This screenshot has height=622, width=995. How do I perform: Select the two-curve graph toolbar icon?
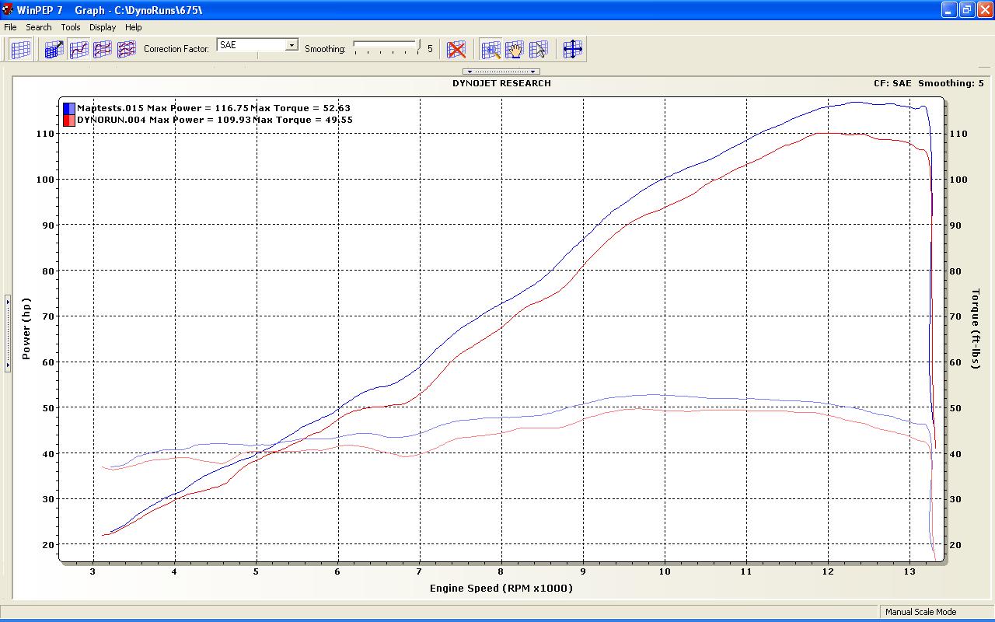pos(103,49)
